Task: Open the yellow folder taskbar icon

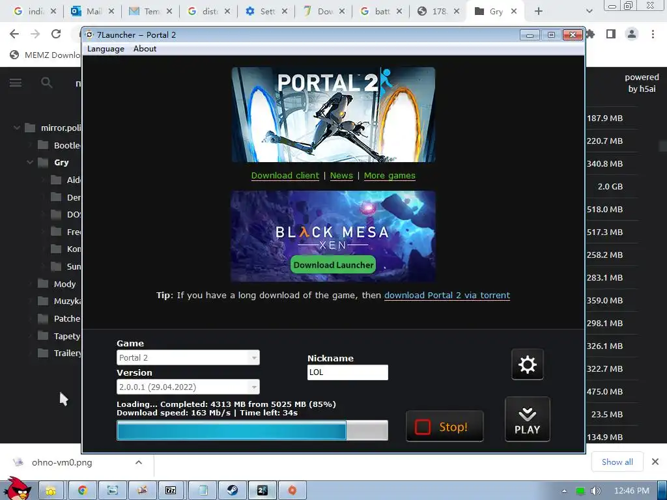Action: pyautogui.click(x=51, y=491)
